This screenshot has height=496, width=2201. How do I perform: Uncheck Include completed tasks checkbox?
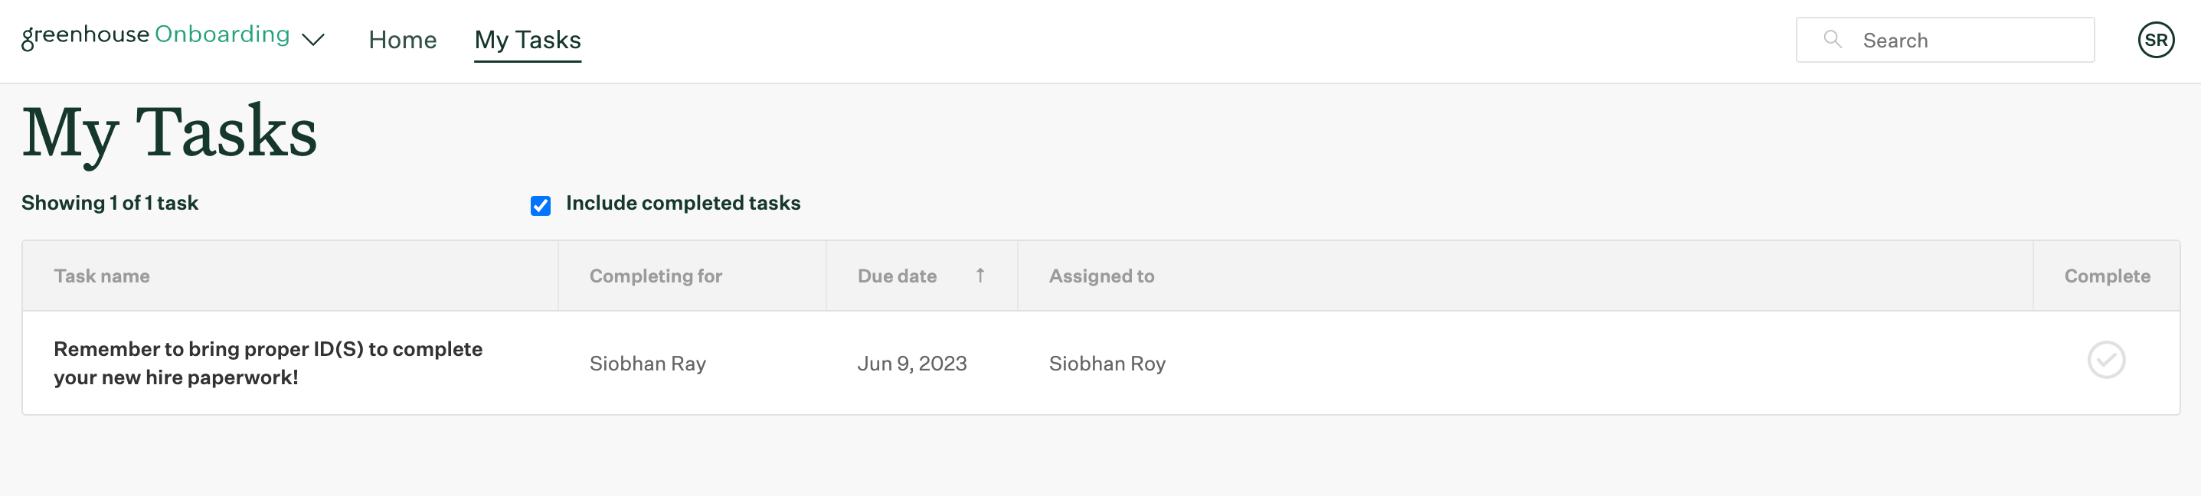coord(540,206)
